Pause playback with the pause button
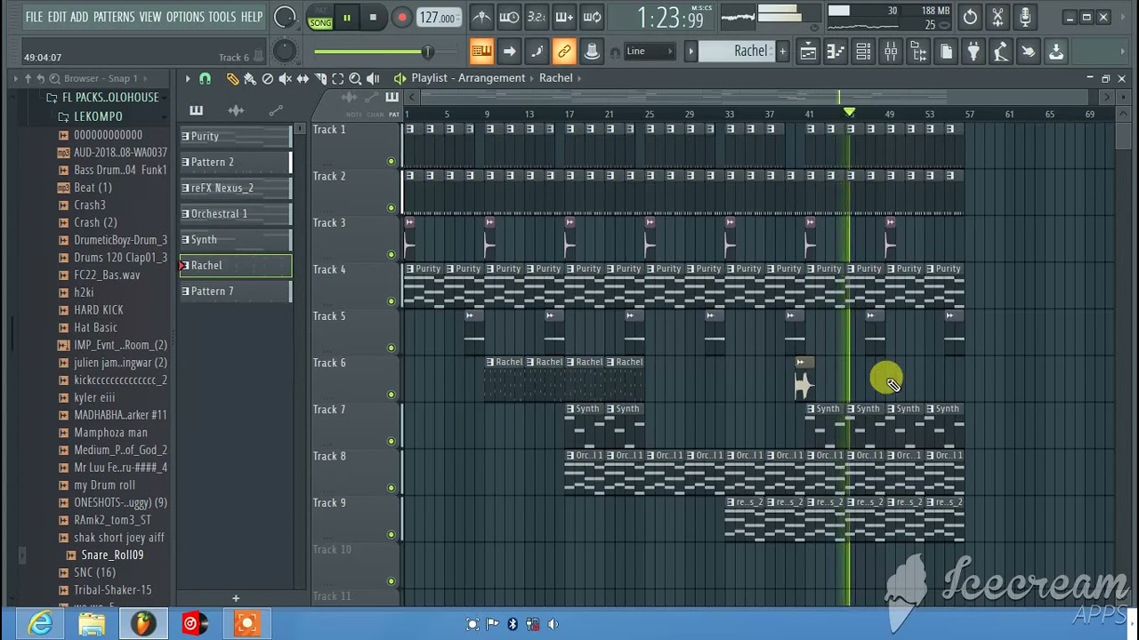Screen dimensions: 1139x640 (x=346, y=17)
